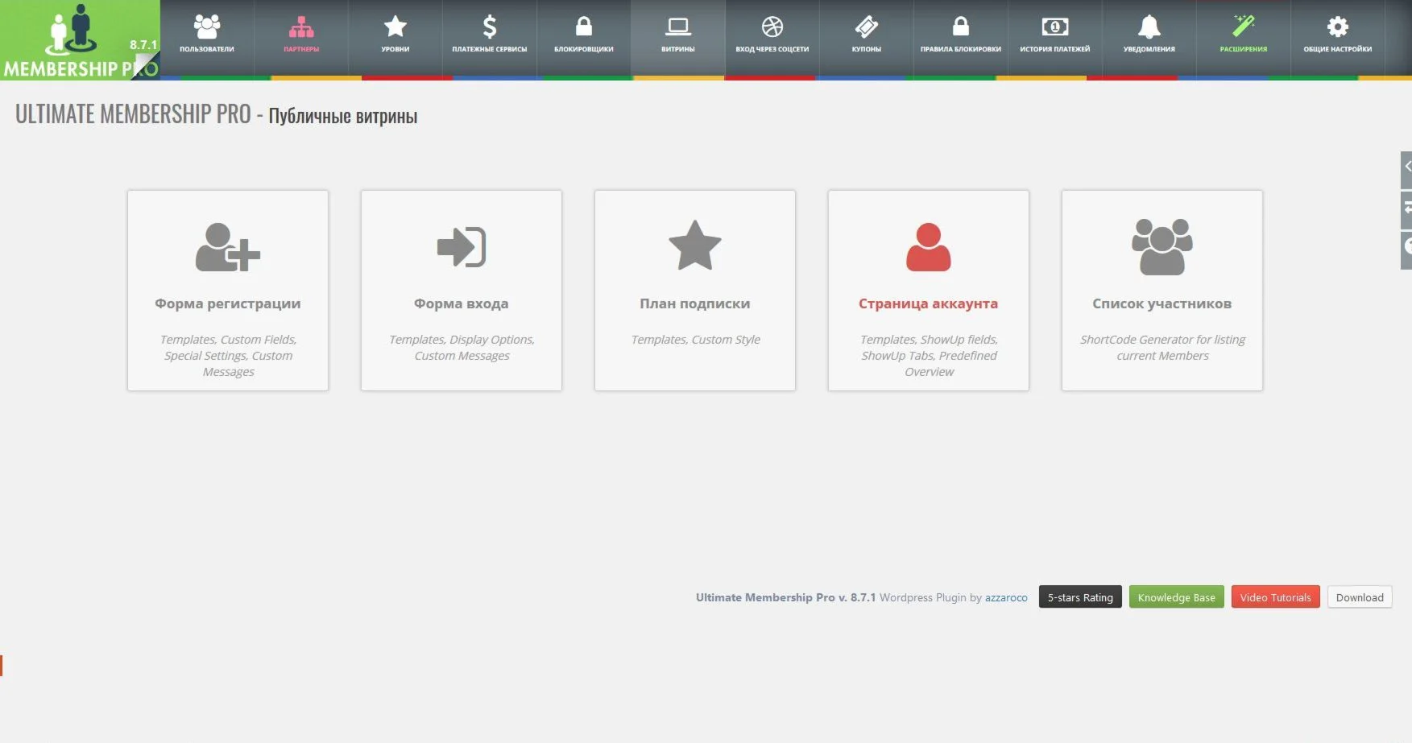Open Вход через соцсети section
This screenshot has width=1412, height=743.
[x=772, y=37]
